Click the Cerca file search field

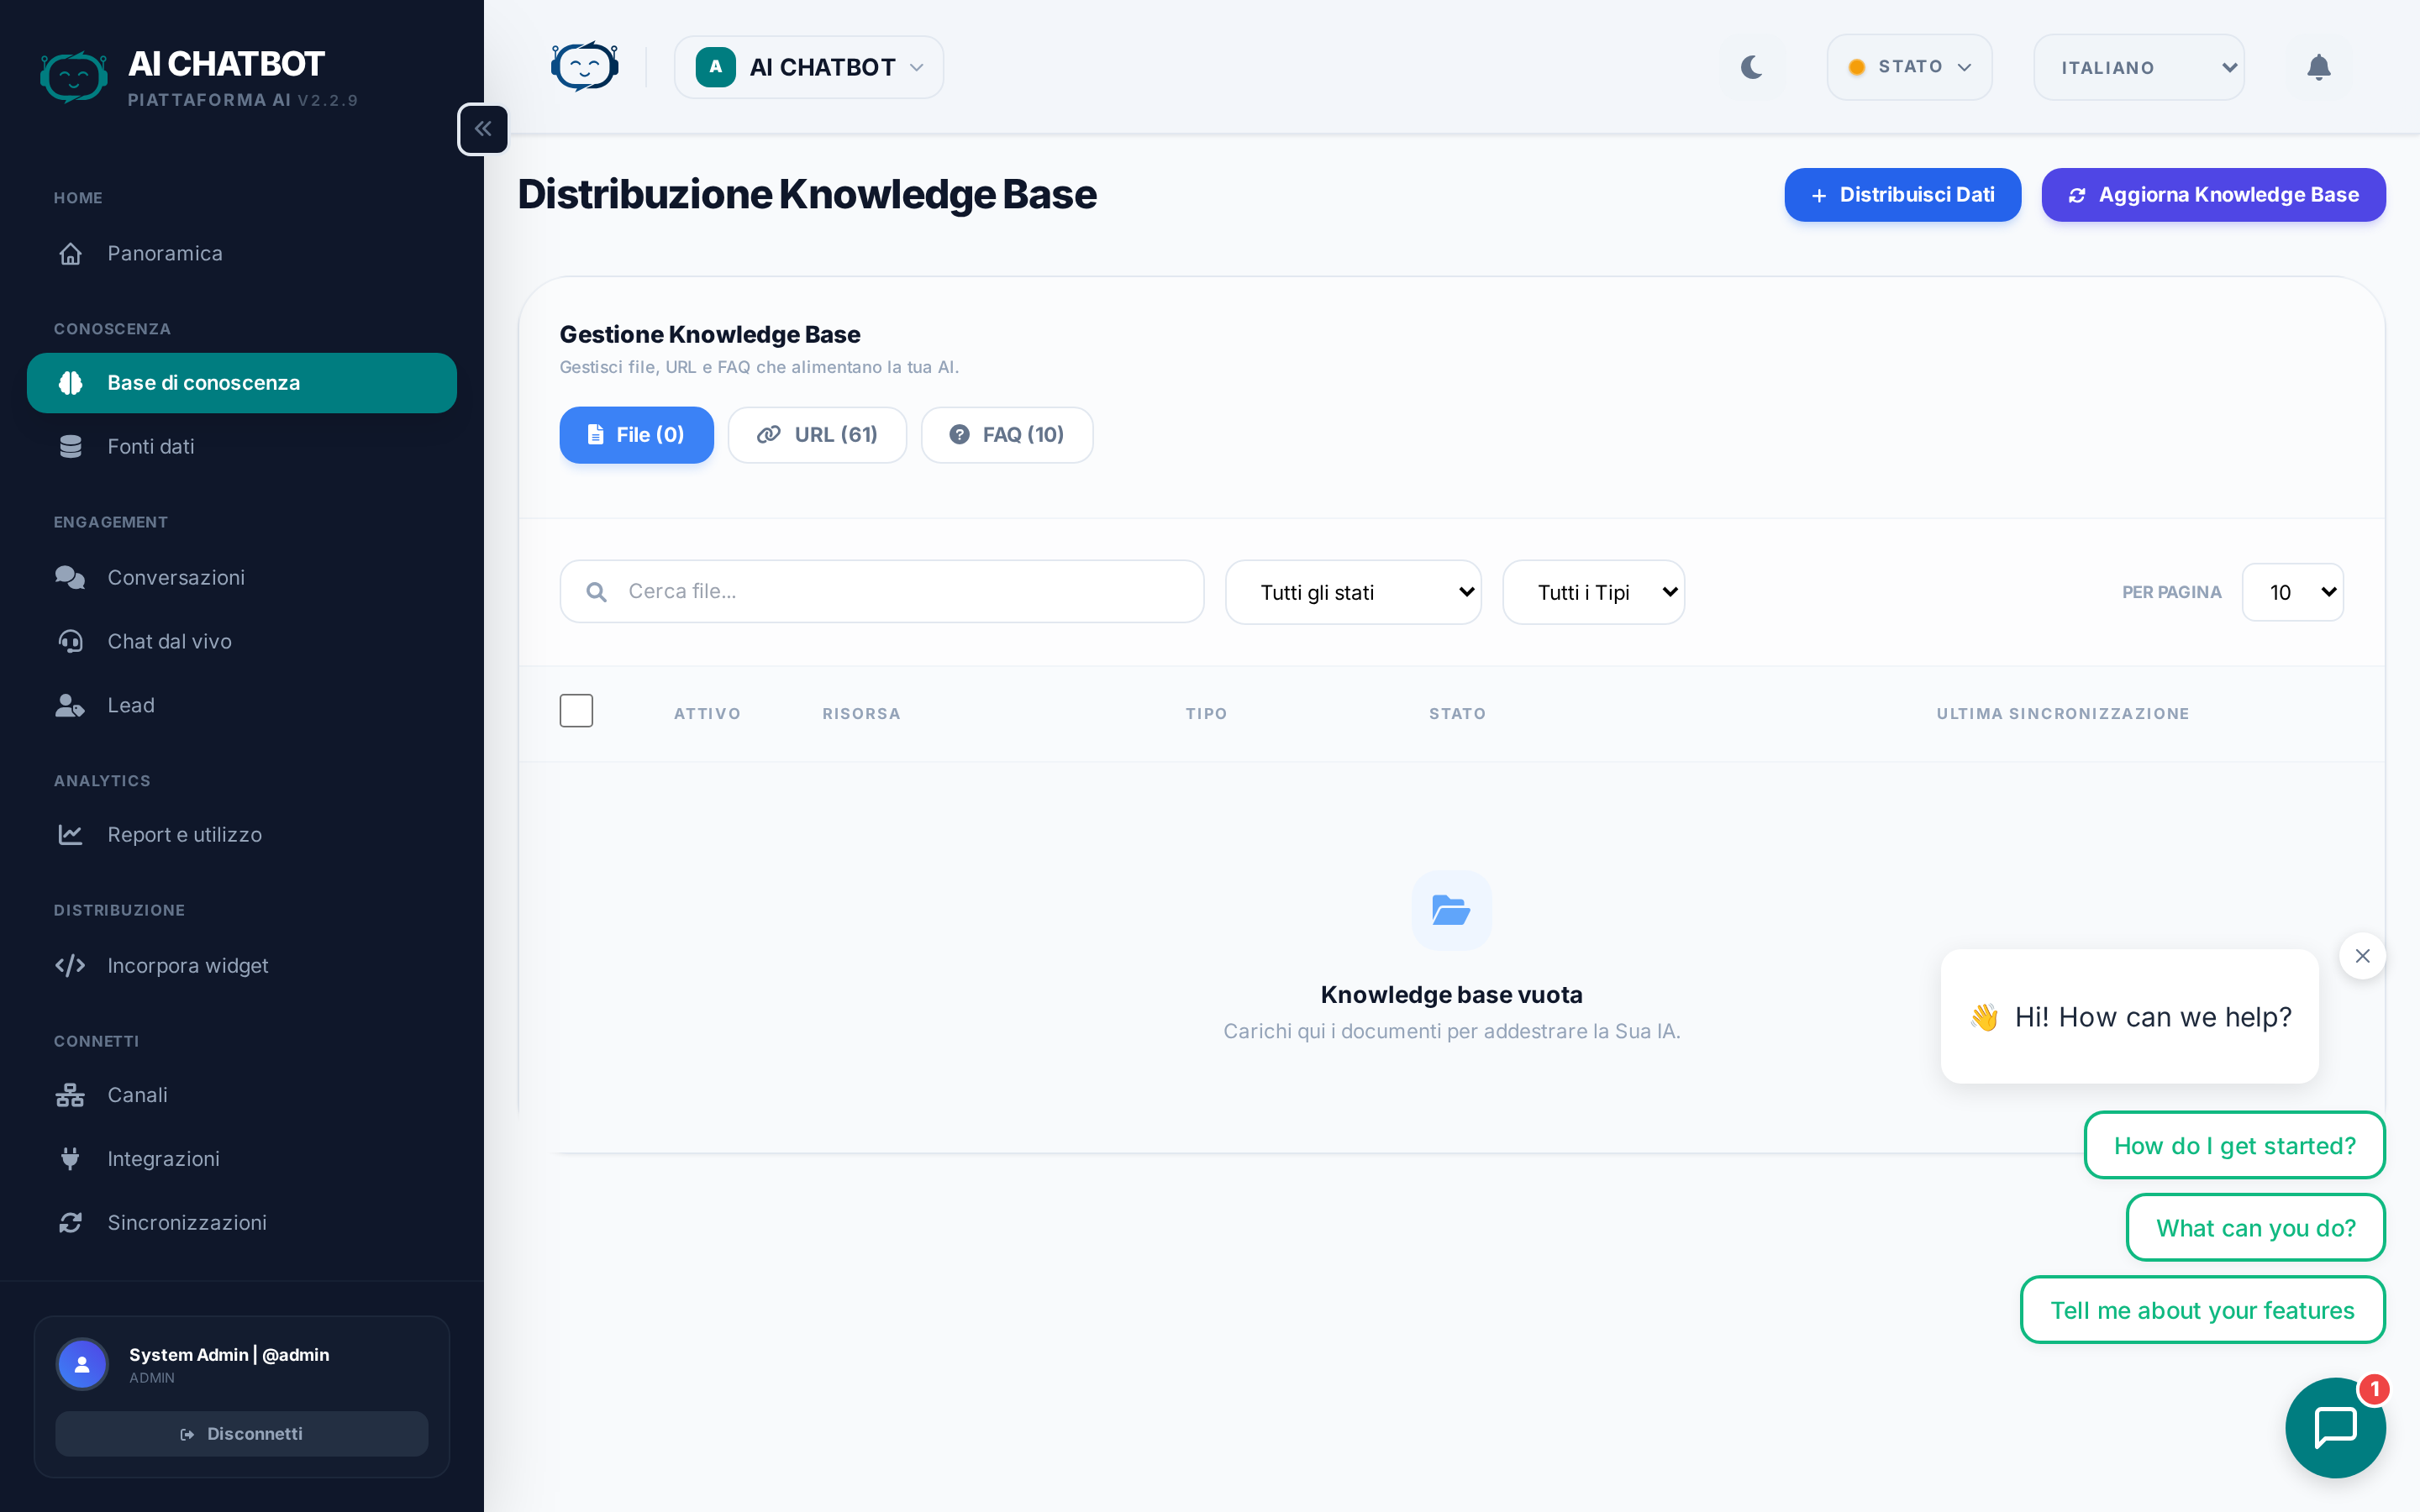tap(900, 592)
